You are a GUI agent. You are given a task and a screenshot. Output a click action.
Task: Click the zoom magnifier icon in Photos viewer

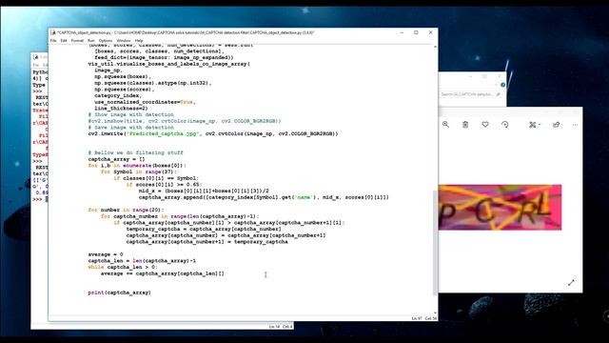pyautogui.click(x=446, y=125)
